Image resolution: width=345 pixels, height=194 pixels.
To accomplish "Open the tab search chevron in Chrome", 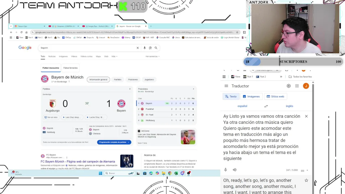I will 11,26.
